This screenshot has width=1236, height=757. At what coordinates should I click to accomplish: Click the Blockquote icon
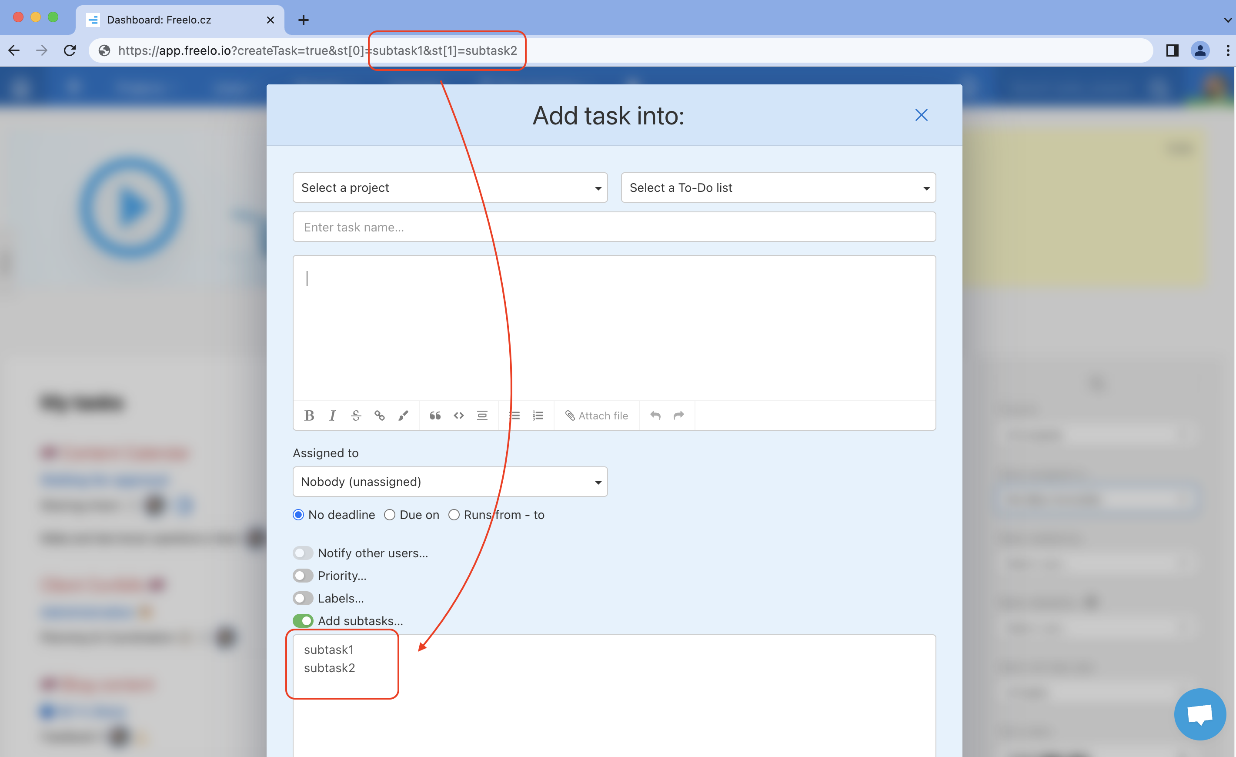[x=435, y=414]
